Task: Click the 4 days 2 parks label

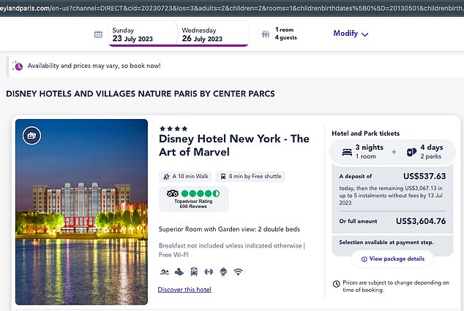Action: pyautogui.click(x=432, y=152)
